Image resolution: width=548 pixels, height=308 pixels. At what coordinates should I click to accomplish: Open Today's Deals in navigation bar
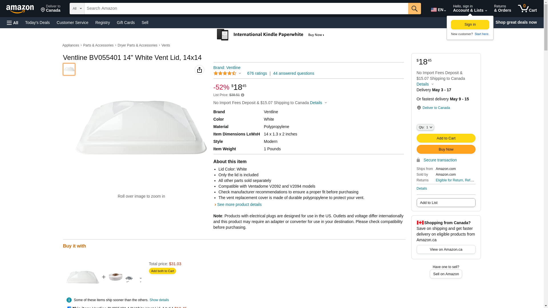click(37, 23)
